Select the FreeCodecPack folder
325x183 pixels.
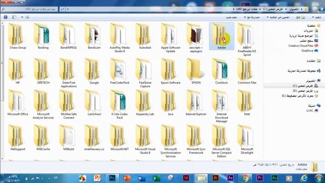(120, 71)
